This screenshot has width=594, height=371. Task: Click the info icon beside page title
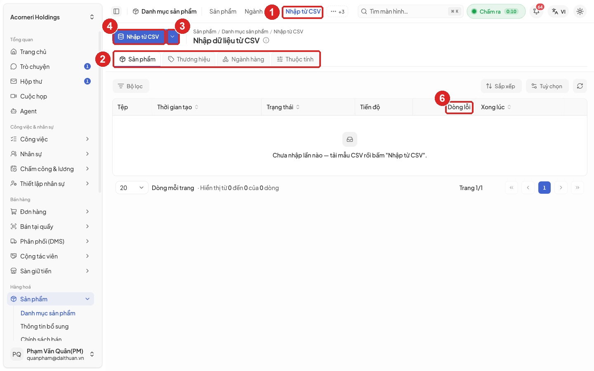coord(266,40)
